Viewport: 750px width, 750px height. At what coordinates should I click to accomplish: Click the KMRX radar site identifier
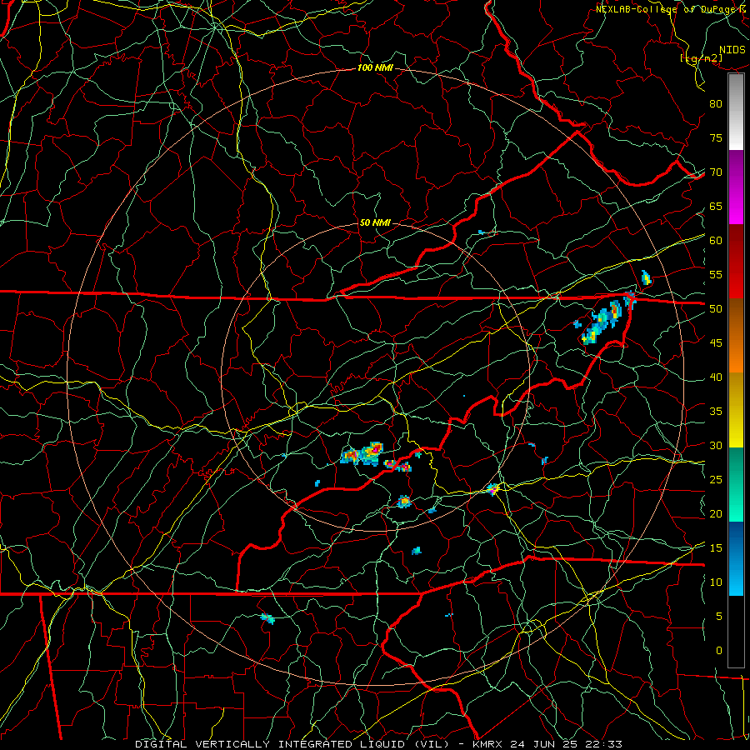click(x=487, y=744)
